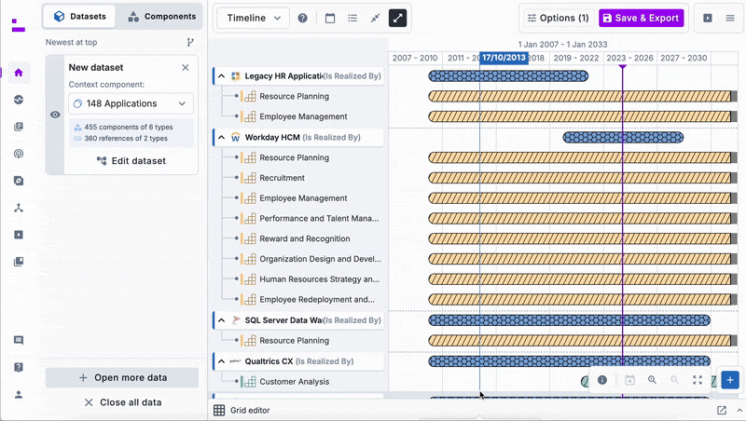Click '360 references of 2 types' text

pyautogui.click(x=126, y=138)
